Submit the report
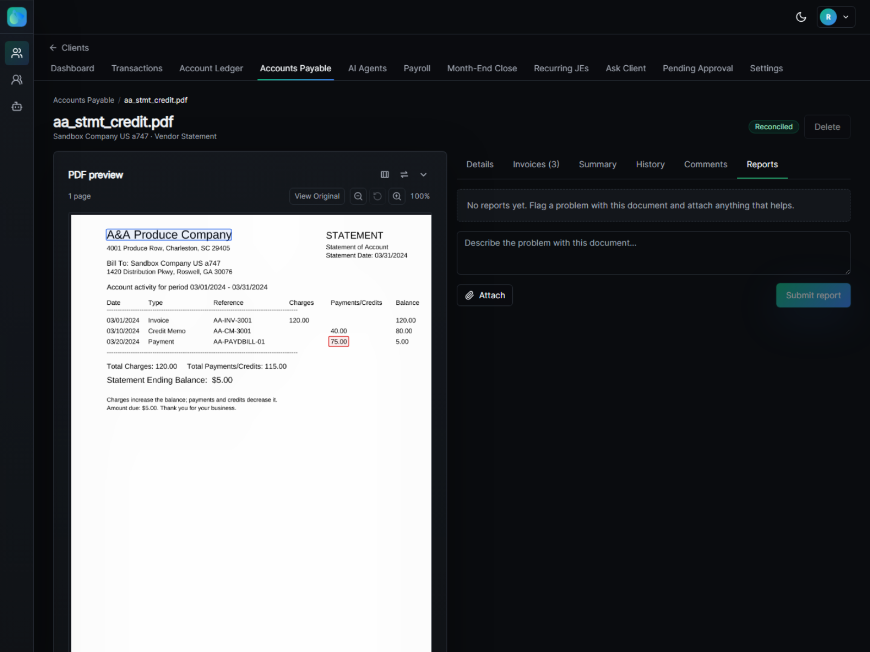870x652 pixels. pos(813,295)
